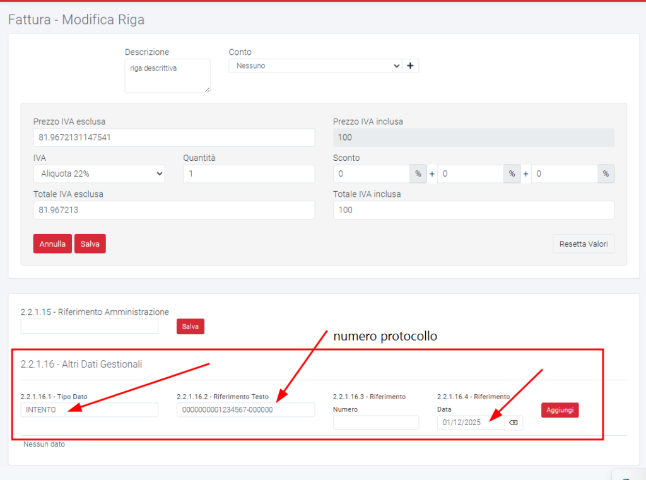Edit the Totale IVA esclusa field

click(173, 210)
